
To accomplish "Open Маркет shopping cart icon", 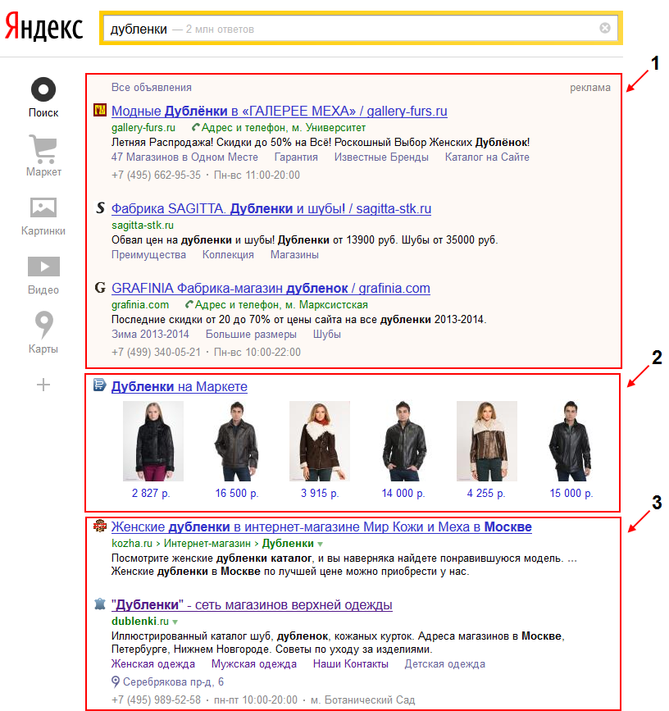I will (x=43, y=148).
